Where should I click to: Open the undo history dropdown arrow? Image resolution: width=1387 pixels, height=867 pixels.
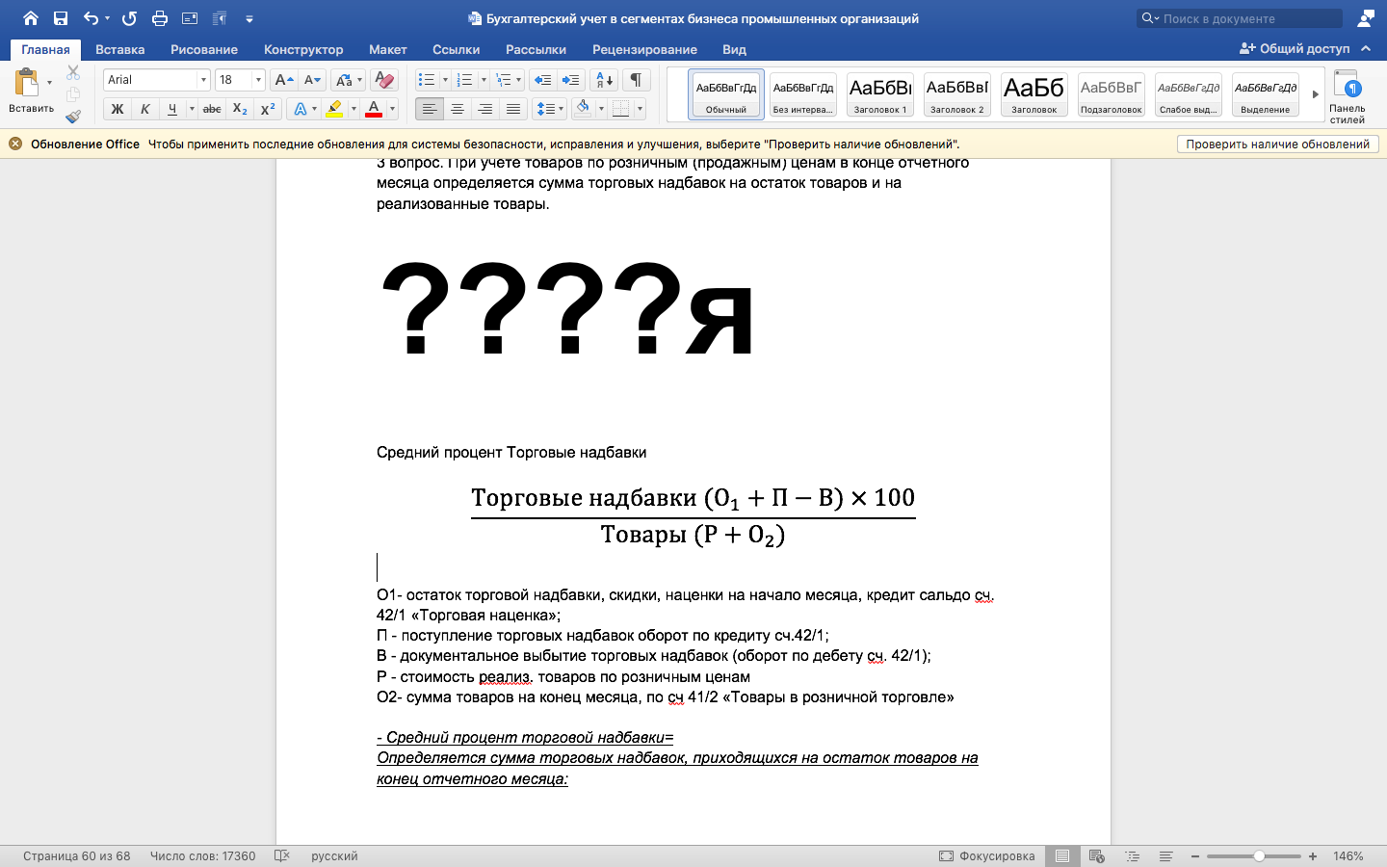pyautogui.click(x=107, y=18)
